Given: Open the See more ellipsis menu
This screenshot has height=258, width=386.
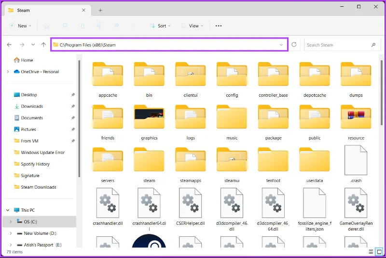Looking at the screenshot, I should pos(219,26).
